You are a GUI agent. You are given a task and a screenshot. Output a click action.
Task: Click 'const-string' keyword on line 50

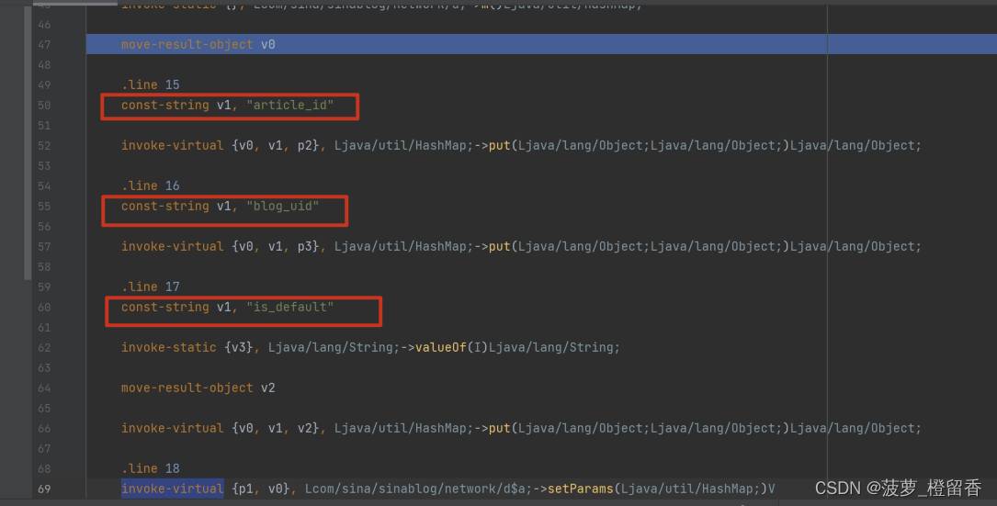(x=165, y=105)
